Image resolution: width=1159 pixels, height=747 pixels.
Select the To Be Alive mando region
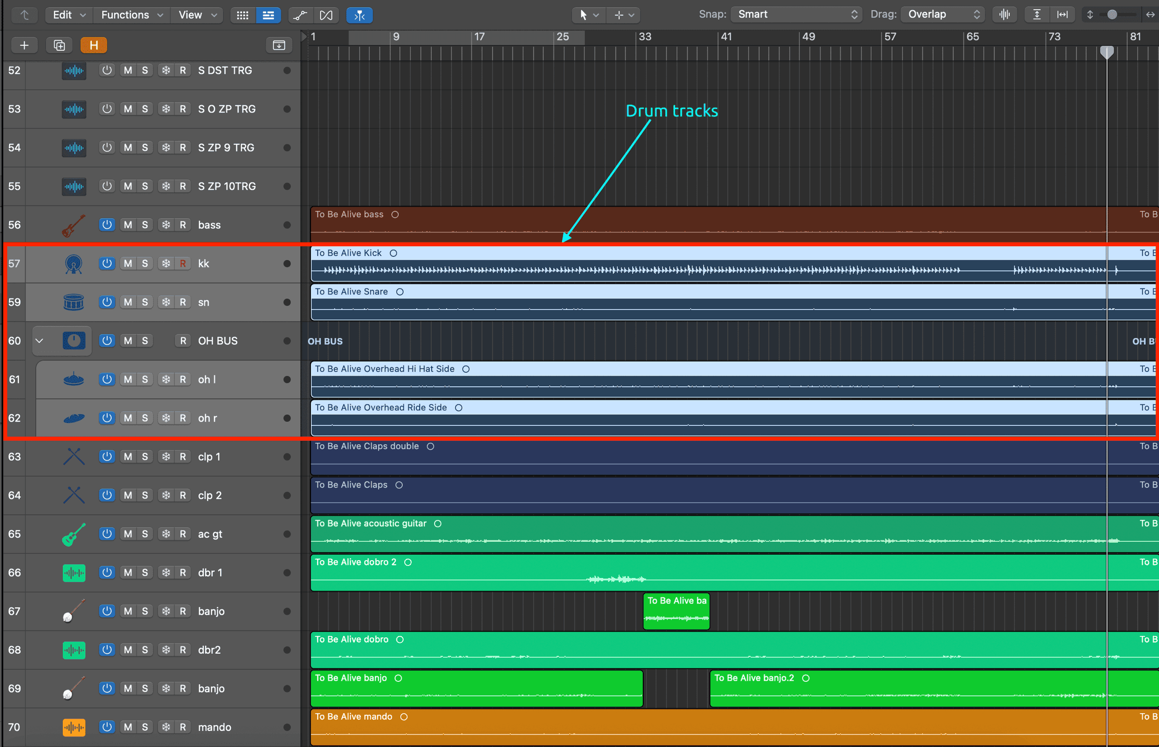[x=735, y=727]
